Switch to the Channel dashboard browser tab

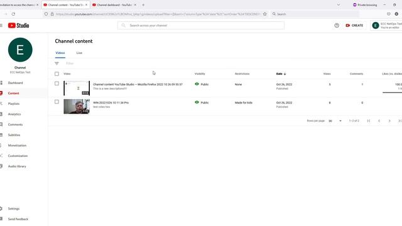coord(114,5)
